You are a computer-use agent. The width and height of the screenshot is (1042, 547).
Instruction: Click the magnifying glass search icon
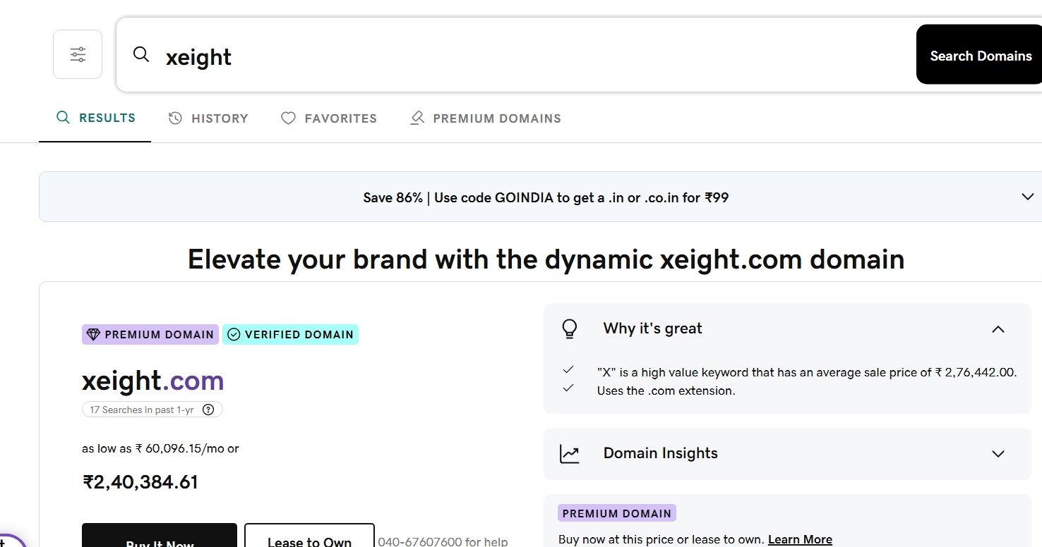tap(141, 55)
